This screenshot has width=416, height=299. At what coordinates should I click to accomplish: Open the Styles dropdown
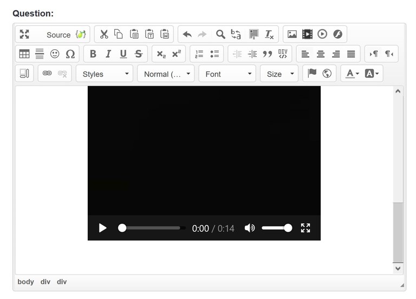click(x=105, y=74)
